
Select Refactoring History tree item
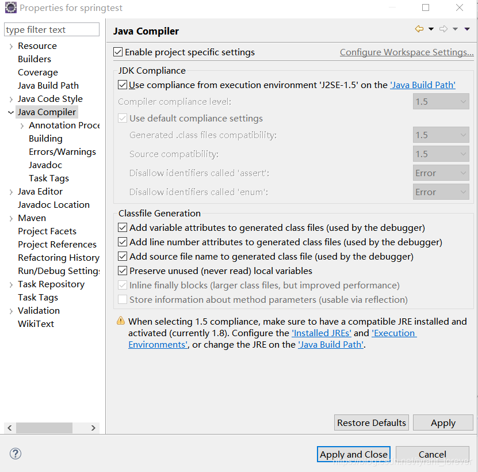[x=59, y=257]
